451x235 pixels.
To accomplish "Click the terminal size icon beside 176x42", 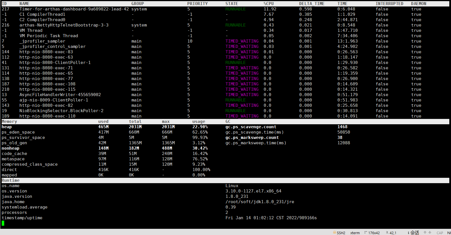I will [x=366, y=232].
